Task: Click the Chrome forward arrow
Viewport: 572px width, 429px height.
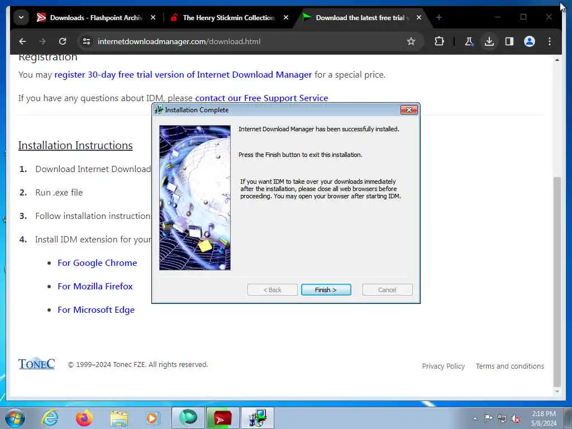Action: (x=42, y=41)
